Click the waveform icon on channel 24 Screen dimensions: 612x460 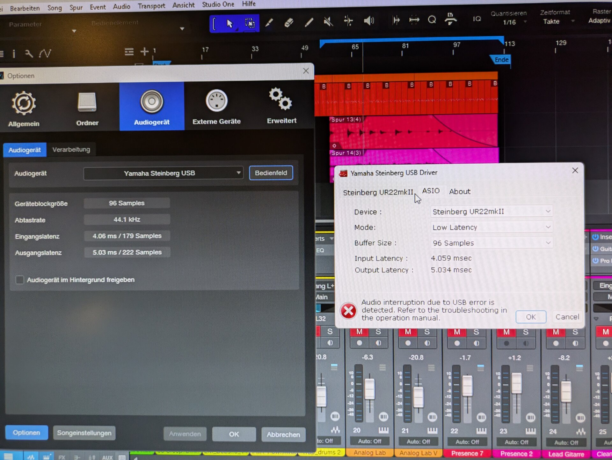[581, 432]
